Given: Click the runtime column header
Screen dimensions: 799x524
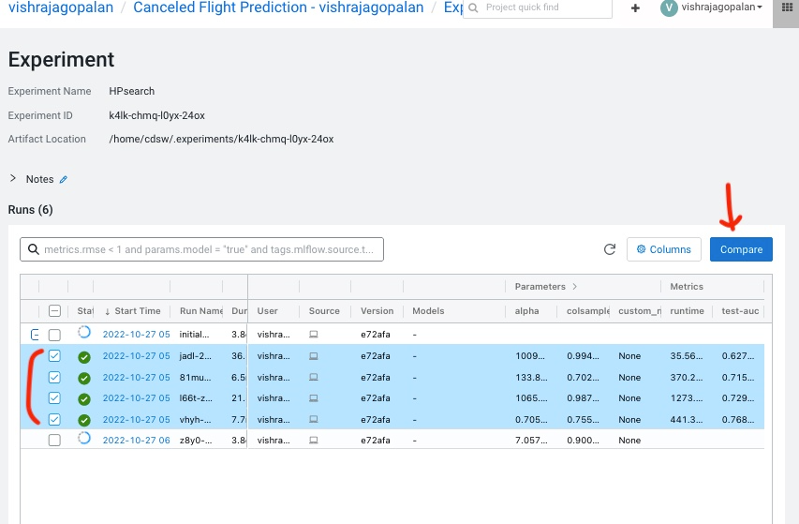Looking at the screenshot, I should [x=687, y=311].
